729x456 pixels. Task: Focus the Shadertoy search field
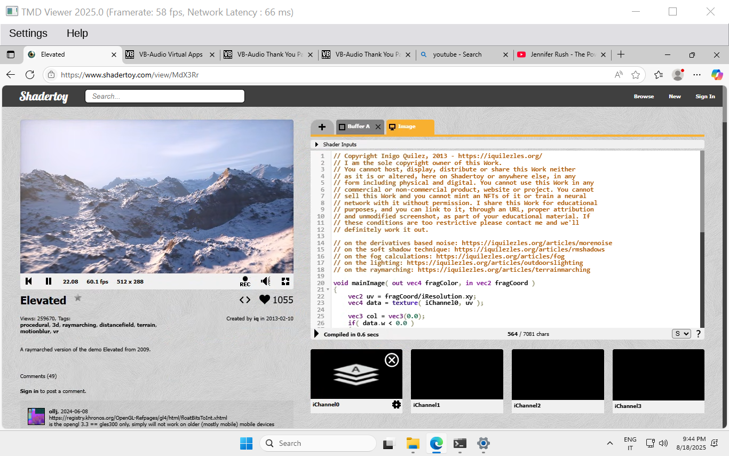pyautogui.click(x=165, y=96)
